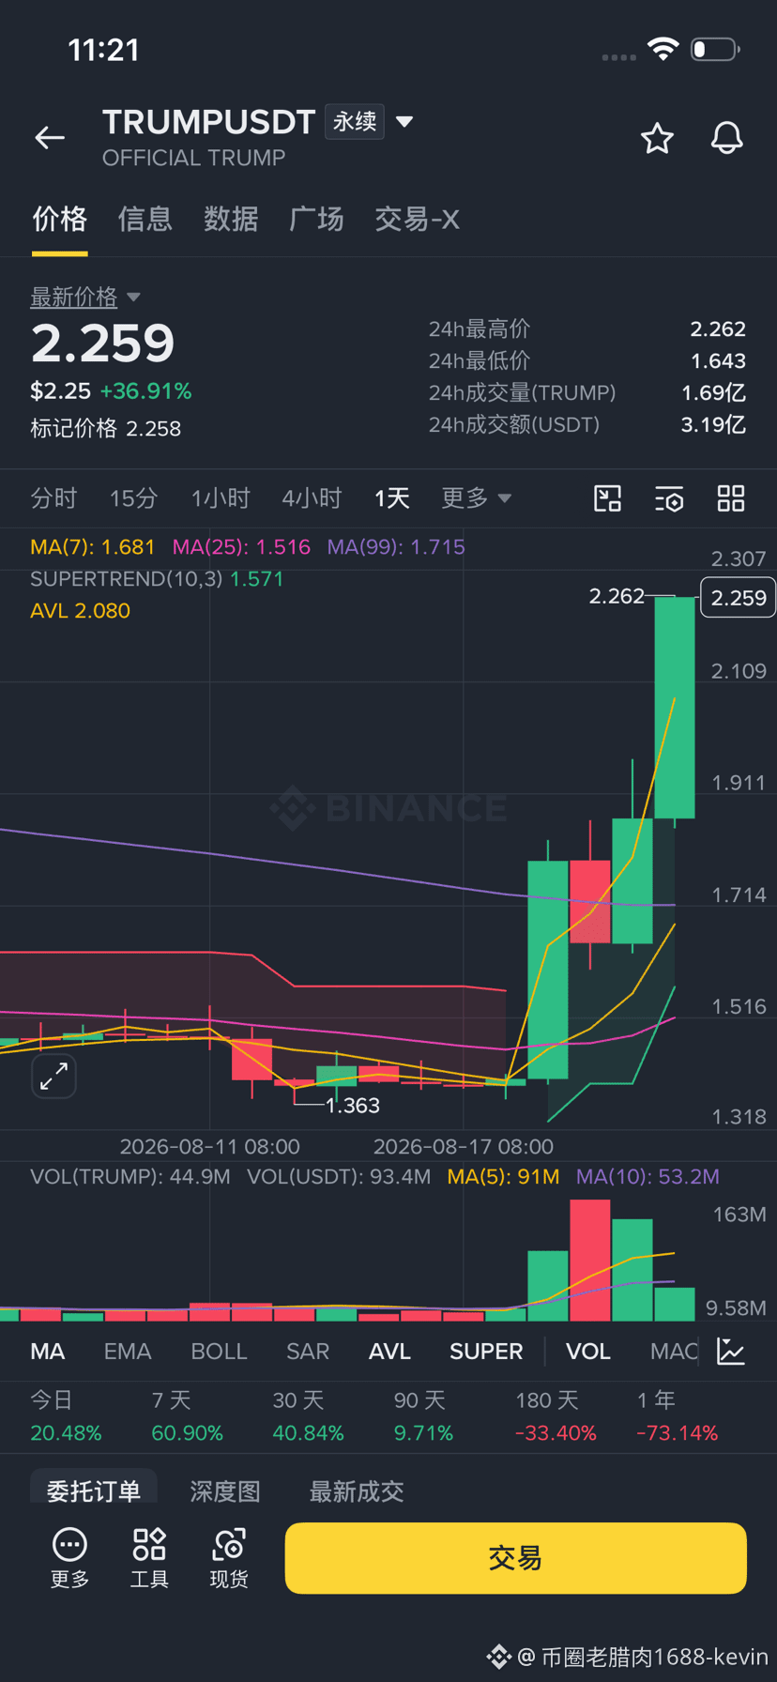Select the 15分 timeframe

pyautogui.click(x=133, y=498)
